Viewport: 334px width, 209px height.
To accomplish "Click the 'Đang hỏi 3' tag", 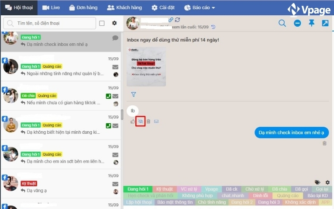I will (x=269, y=202).
